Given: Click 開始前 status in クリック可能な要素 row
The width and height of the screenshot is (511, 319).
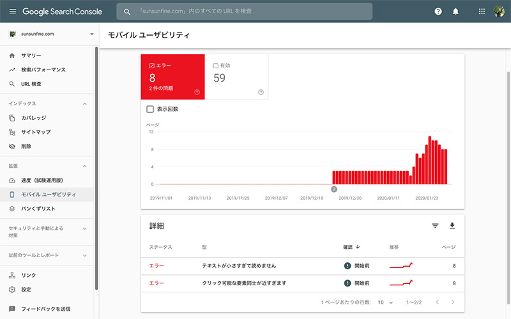Looking at the screenshot, I should pos(357,283).
